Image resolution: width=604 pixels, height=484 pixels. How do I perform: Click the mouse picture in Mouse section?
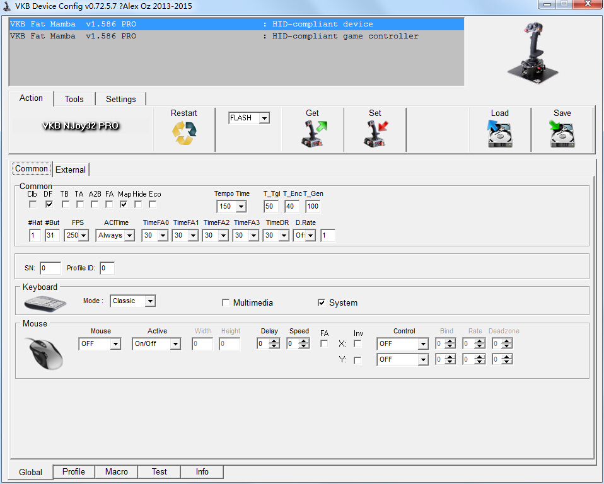coord(45,353)
